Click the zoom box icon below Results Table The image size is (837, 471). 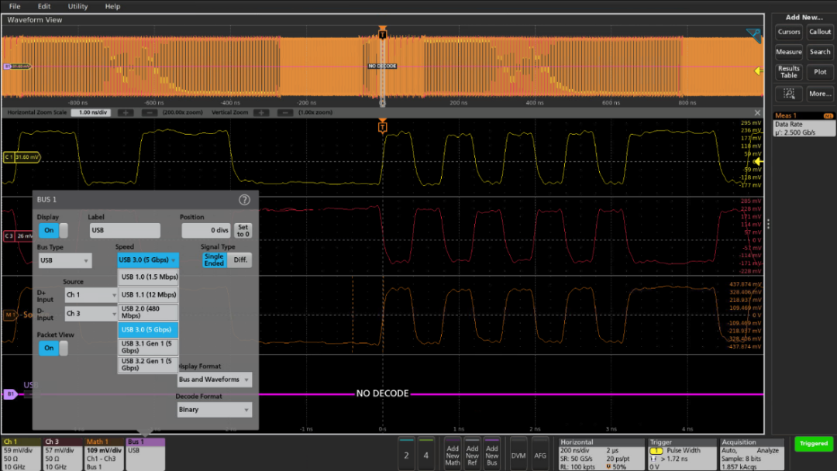[789, 94]
